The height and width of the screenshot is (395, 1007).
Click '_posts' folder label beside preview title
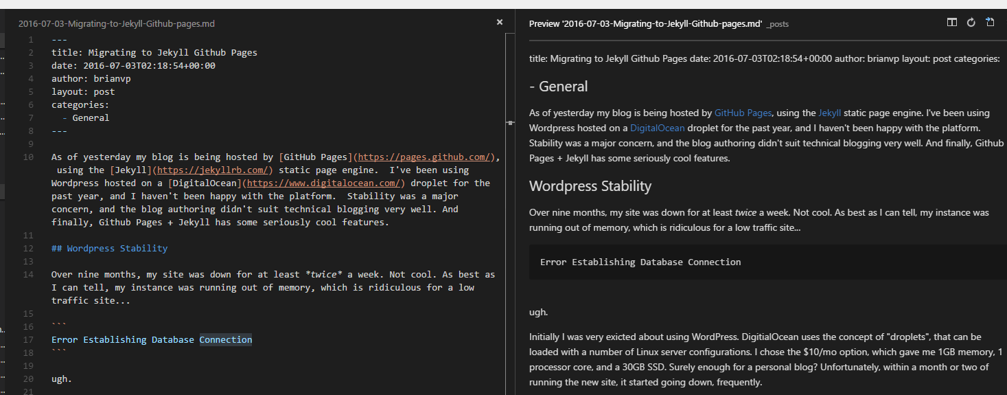[x=778, y=24]
